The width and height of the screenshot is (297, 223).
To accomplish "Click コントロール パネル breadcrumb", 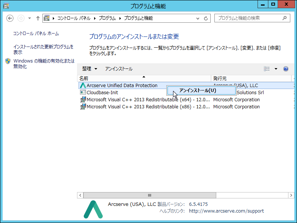I will (74, 18).
